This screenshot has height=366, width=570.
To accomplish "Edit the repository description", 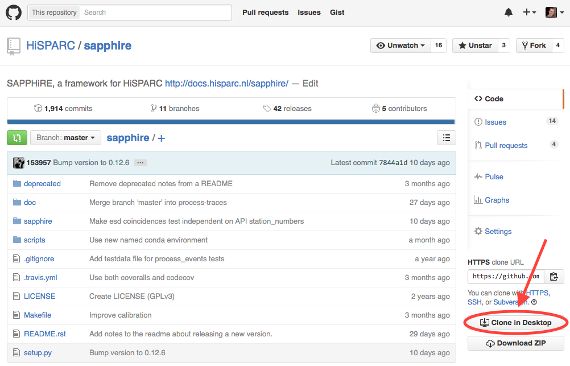I will tap(310, 83).
